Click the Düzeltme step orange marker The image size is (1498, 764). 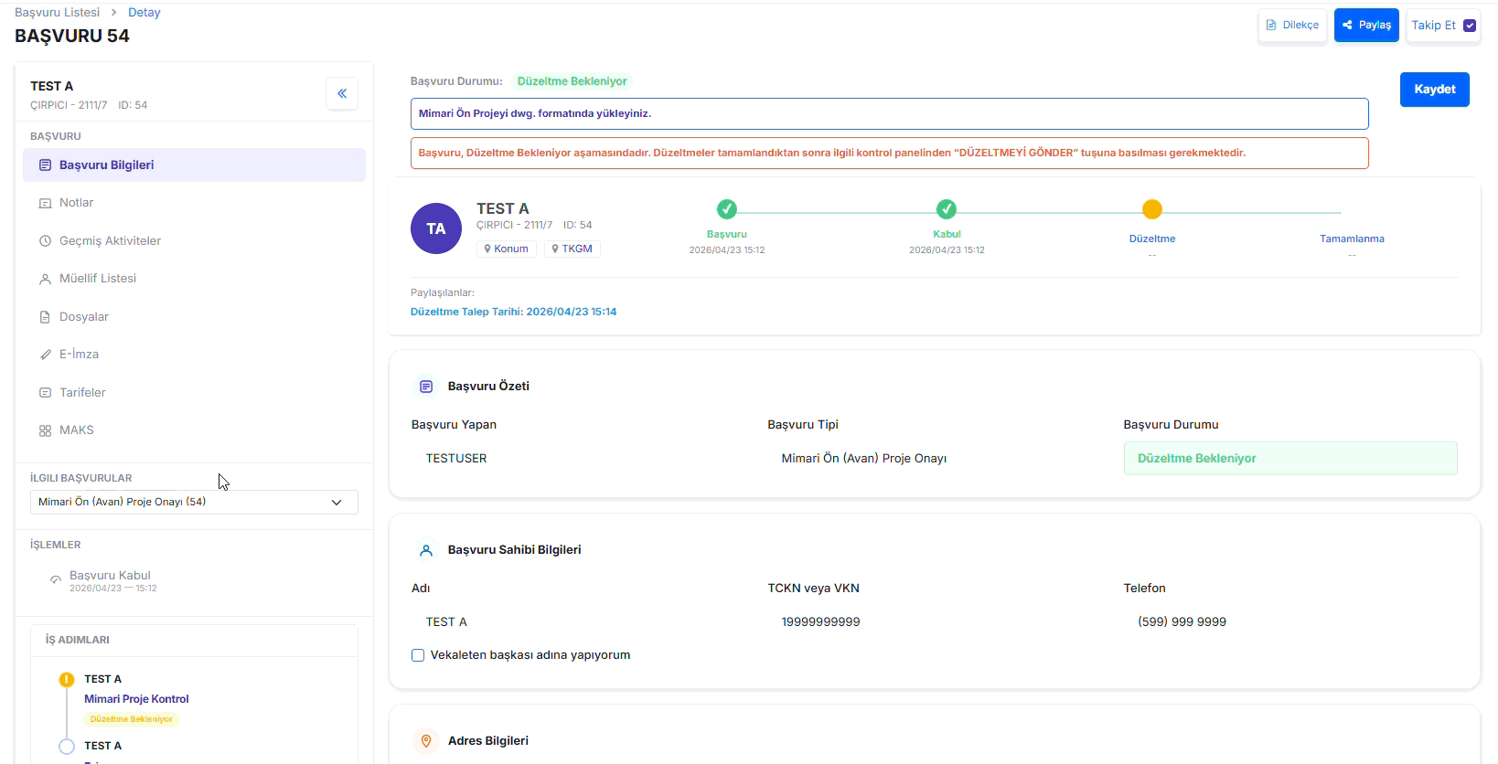tap(1152, 209)
